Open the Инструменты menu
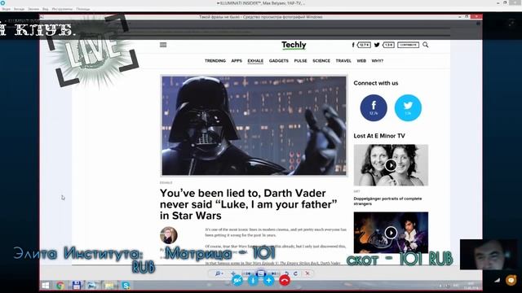This screenshot has height=293, width=522. [x=62, y=9]
